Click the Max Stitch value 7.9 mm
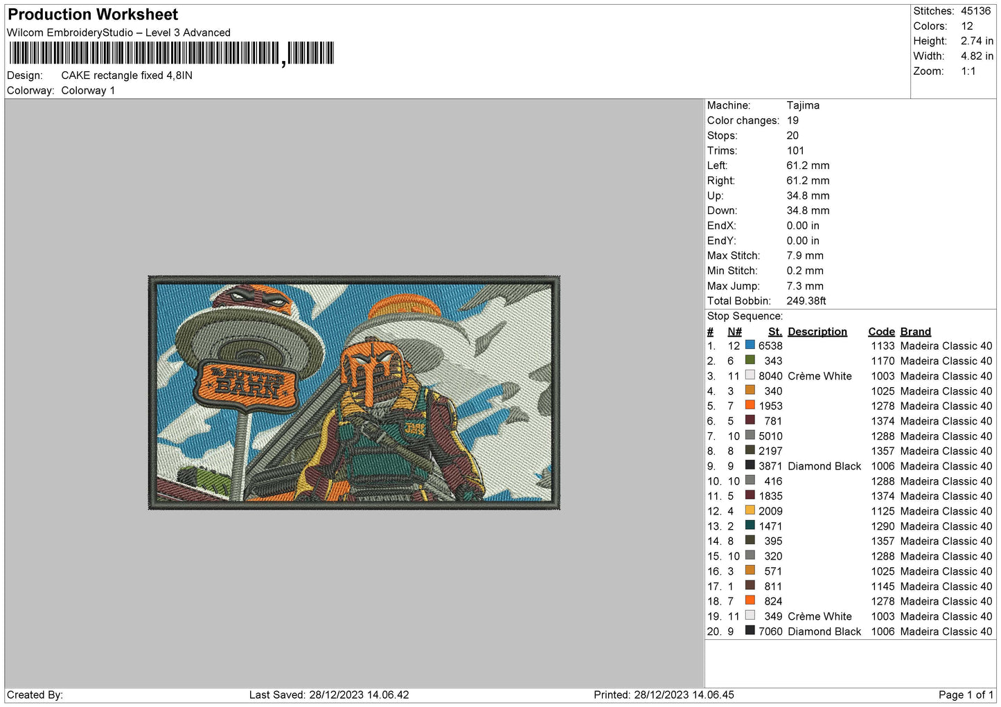Viewport: 1001px width, 707px height. [x=805, y=256]
